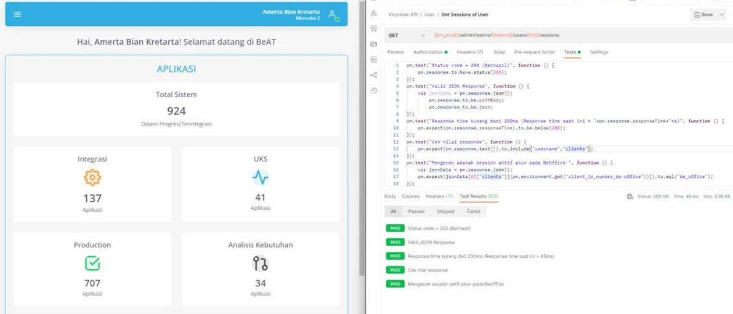Switch to the Pre-request Script tab

534,52
